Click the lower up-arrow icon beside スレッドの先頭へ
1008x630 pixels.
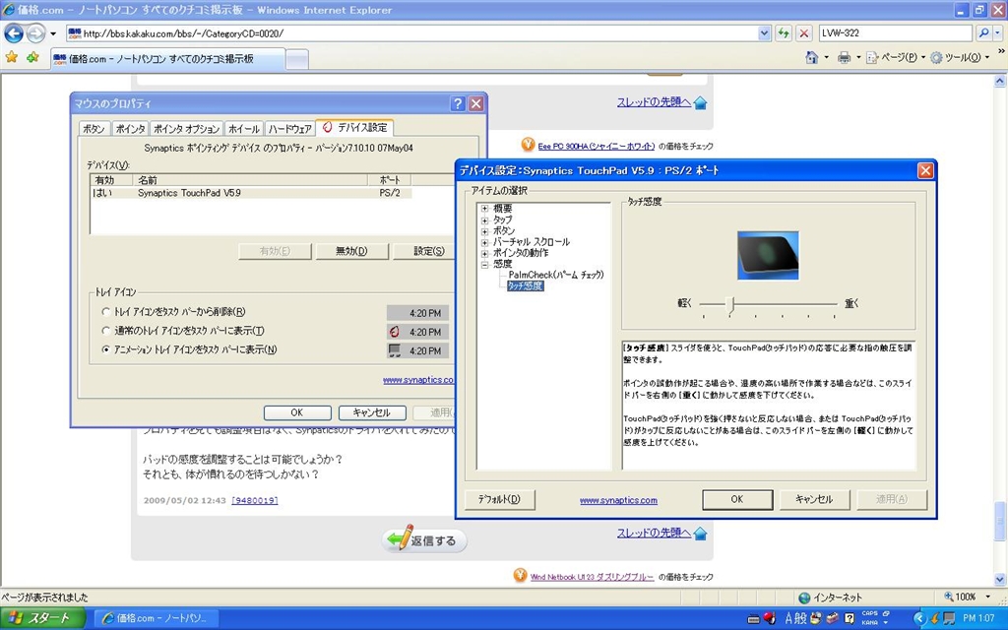701,534
